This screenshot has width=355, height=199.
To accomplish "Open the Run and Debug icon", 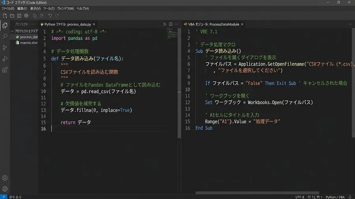I will point(5,59).
